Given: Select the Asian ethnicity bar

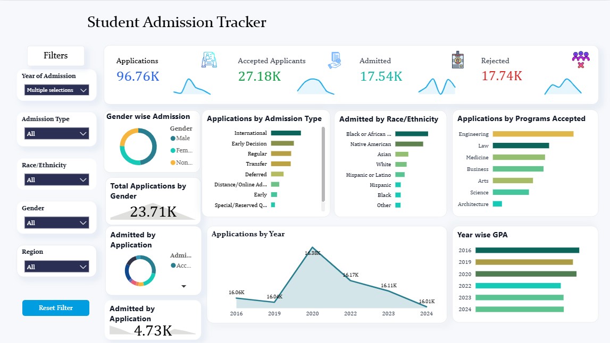Looking at the screenshot, I should [x=402, y=154].
